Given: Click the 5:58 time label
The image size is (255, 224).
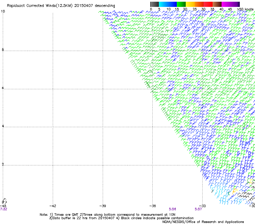Looking at the screenshot, I should click(172, 209).
